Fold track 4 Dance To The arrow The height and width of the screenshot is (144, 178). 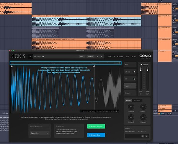click(159, 40)
